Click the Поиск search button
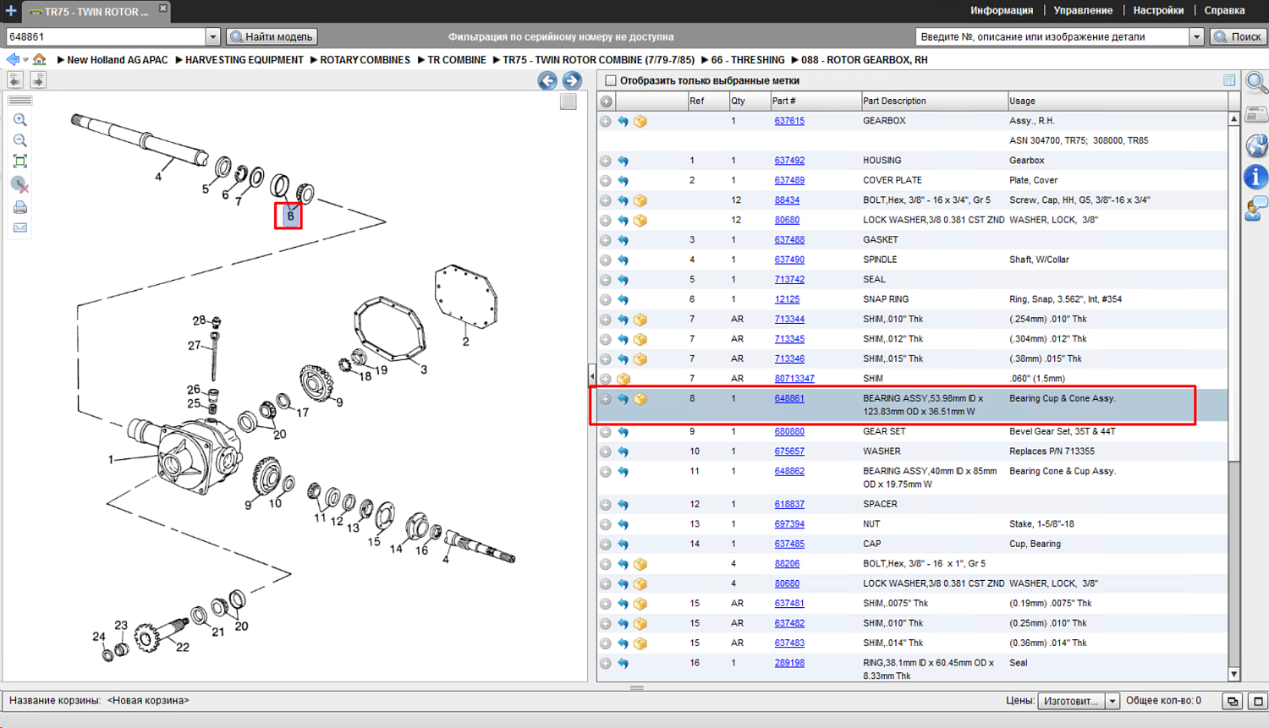This screenshot has width=1269, height=728. (1238, 37)
